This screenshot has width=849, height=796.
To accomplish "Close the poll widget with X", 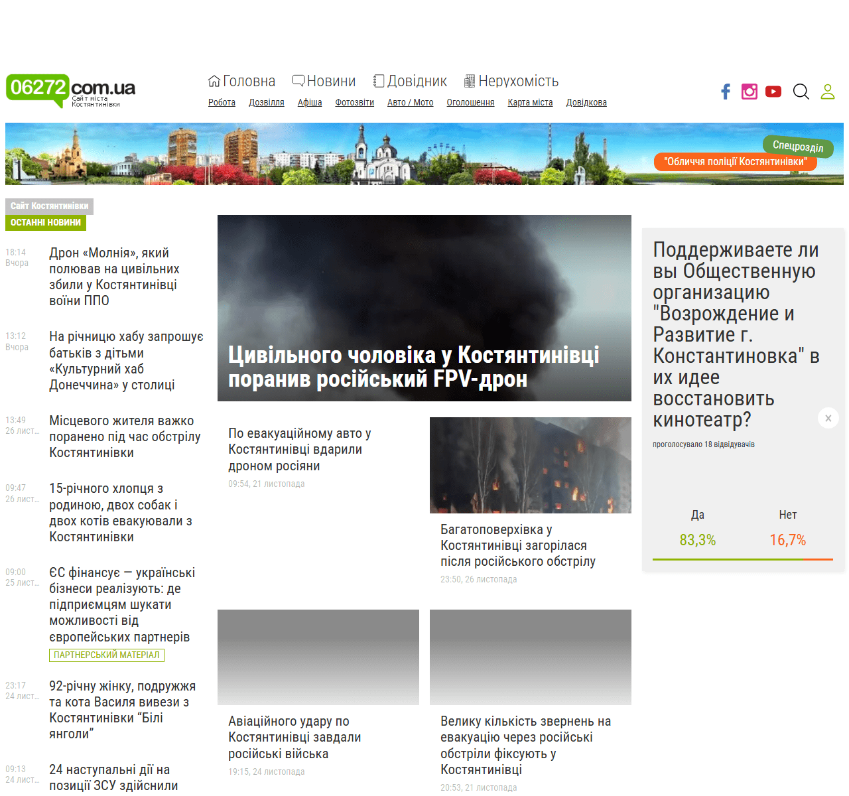I will tap(828, 418).
